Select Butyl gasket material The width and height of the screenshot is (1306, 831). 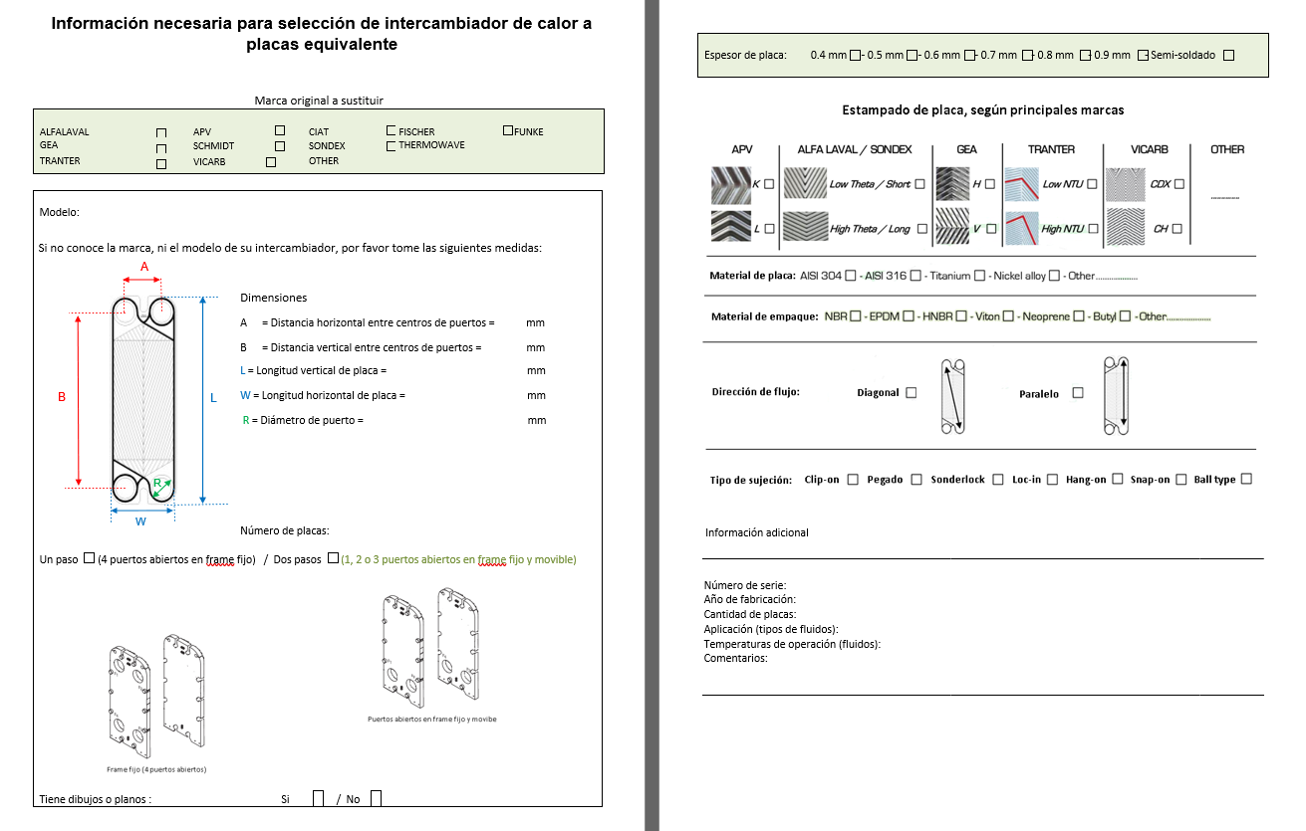pos(1125,316)
